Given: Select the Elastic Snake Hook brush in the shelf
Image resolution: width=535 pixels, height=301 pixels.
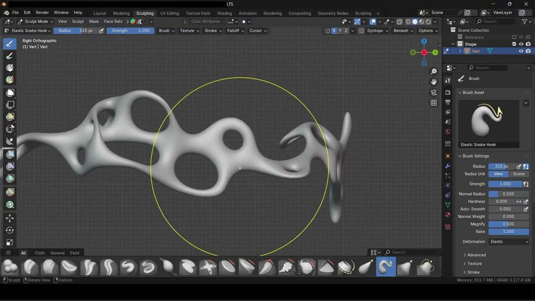Looking at the screenshot, I should click(x=386, y=267).
